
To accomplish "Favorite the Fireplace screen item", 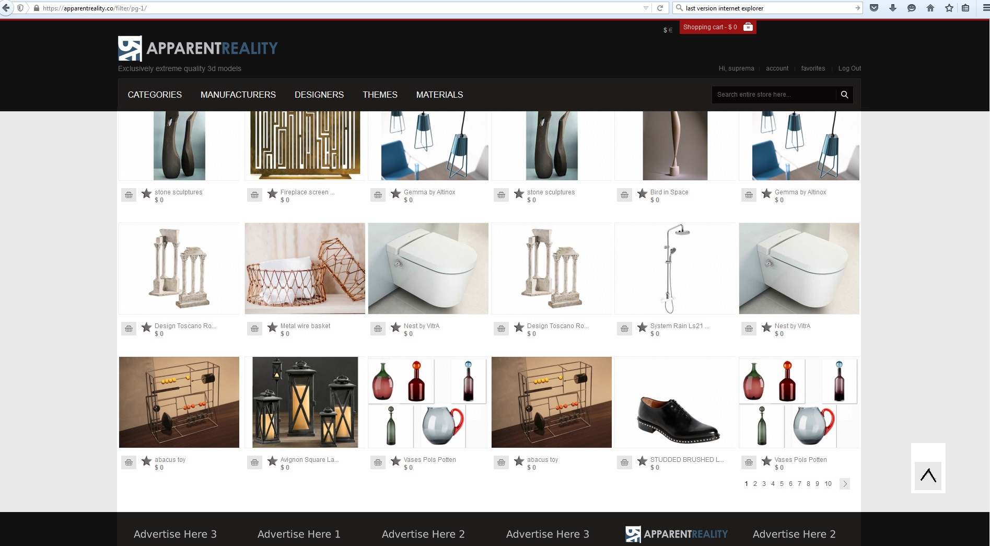I will [272, 194].
